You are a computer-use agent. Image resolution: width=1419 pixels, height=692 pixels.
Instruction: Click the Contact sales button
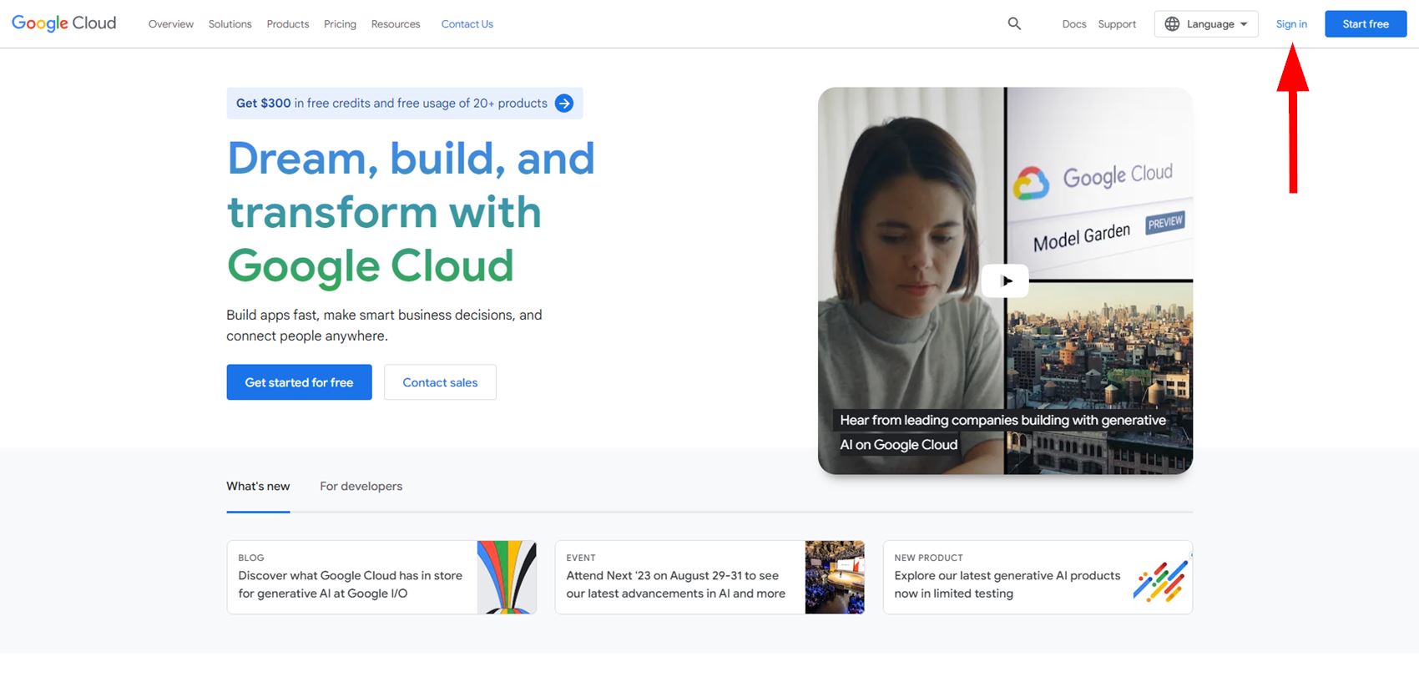(440, 382)
